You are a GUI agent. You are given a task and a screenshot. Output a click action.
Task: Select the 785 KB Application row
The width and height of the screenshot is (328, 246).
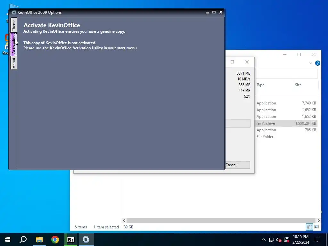(x=286, y=130)
